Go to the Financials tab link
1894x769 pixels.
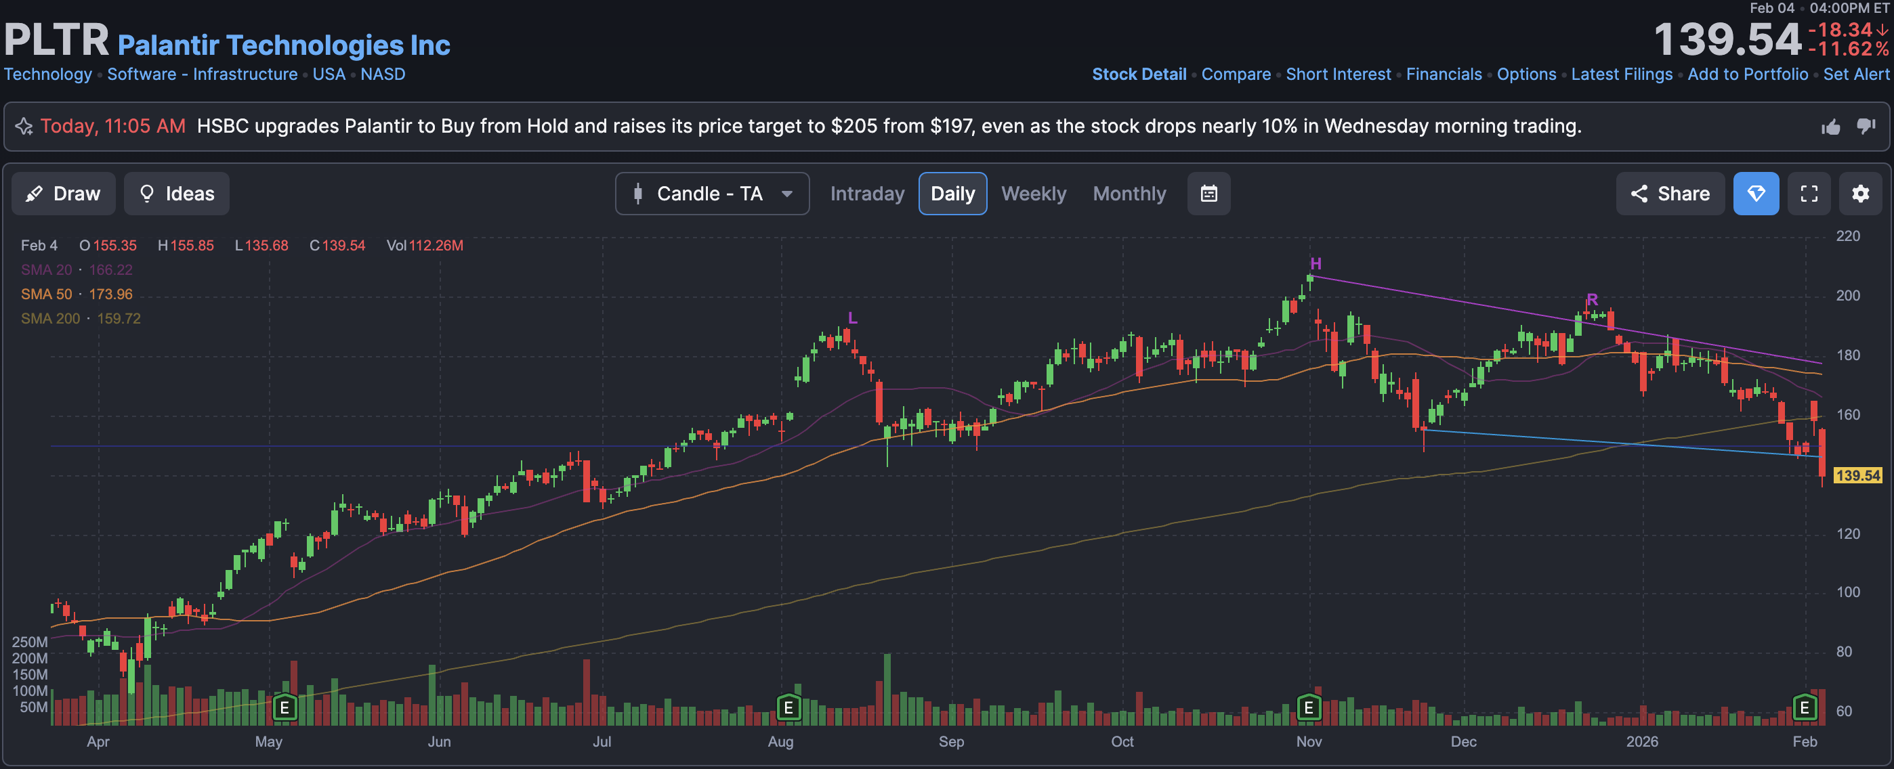1444,74
